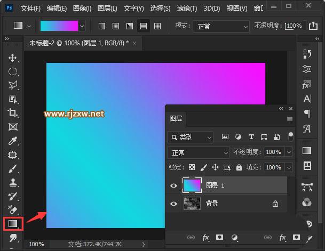
Task: Select the Brush tool
Action: (x=13, y=168)
